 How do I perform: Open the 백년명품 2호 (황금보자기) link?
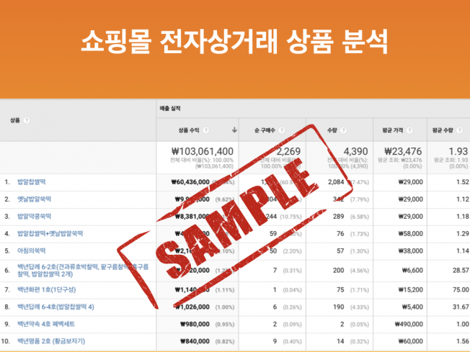51,341
